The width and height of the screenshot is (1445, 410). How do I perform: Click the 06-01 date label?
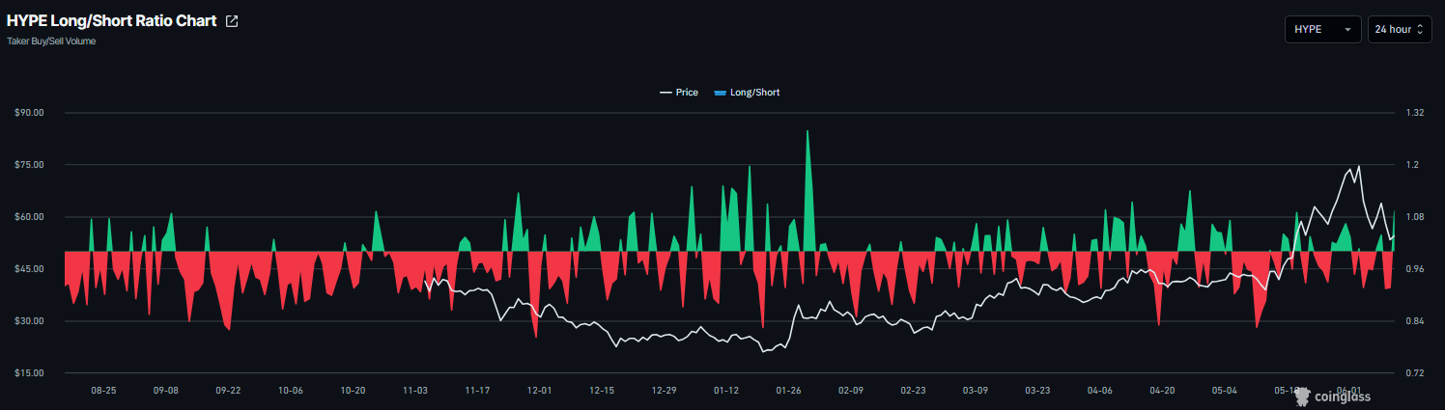tap(1348, 390)
